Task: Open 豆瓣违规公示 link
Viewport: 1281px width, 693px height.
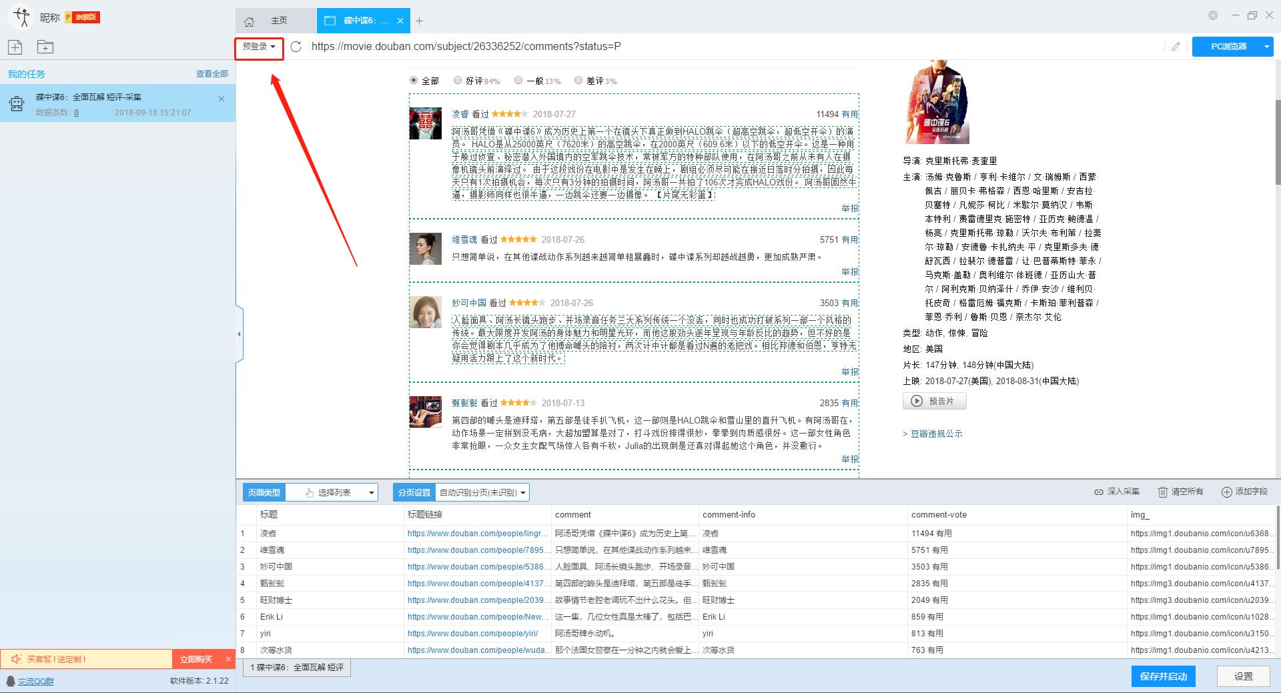Action: (936, 434)
